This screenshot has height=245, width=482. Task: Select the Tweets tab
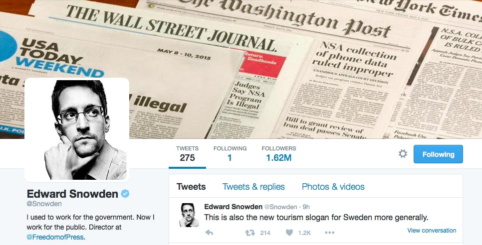coord(191,187)
